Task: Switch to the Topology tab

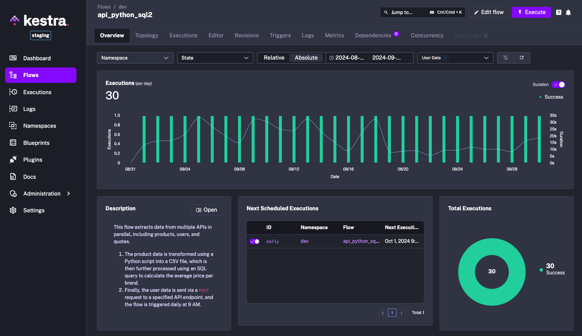Action: [x=146, y=35]
